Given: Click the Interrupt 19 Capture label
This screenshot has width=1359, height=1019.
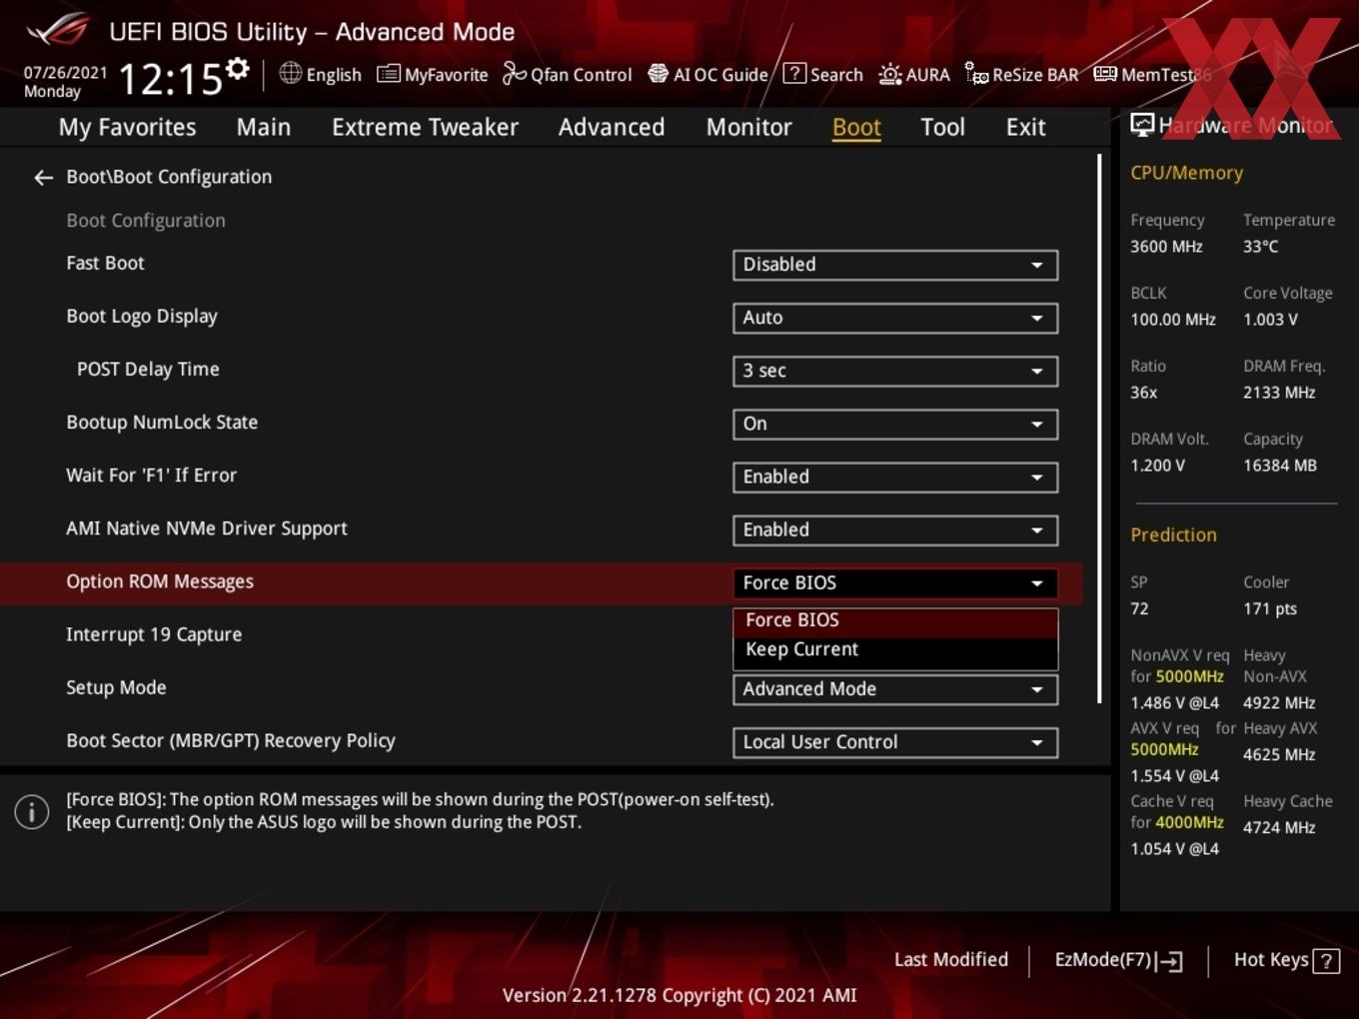Looking at the screenshot, I should click(x=154, y=634).
